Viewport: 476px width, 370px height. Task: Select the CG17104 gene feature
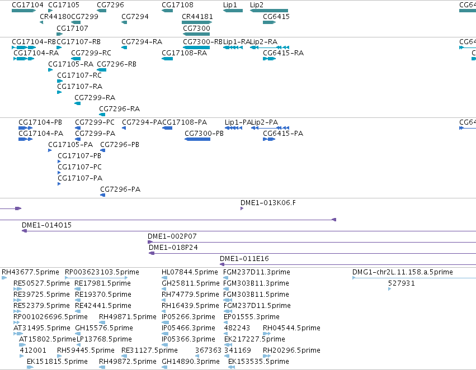pos(23,11)
